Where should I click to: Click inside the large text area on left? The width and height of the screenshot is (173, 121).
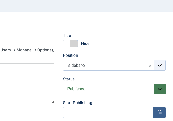click(26, 85)
